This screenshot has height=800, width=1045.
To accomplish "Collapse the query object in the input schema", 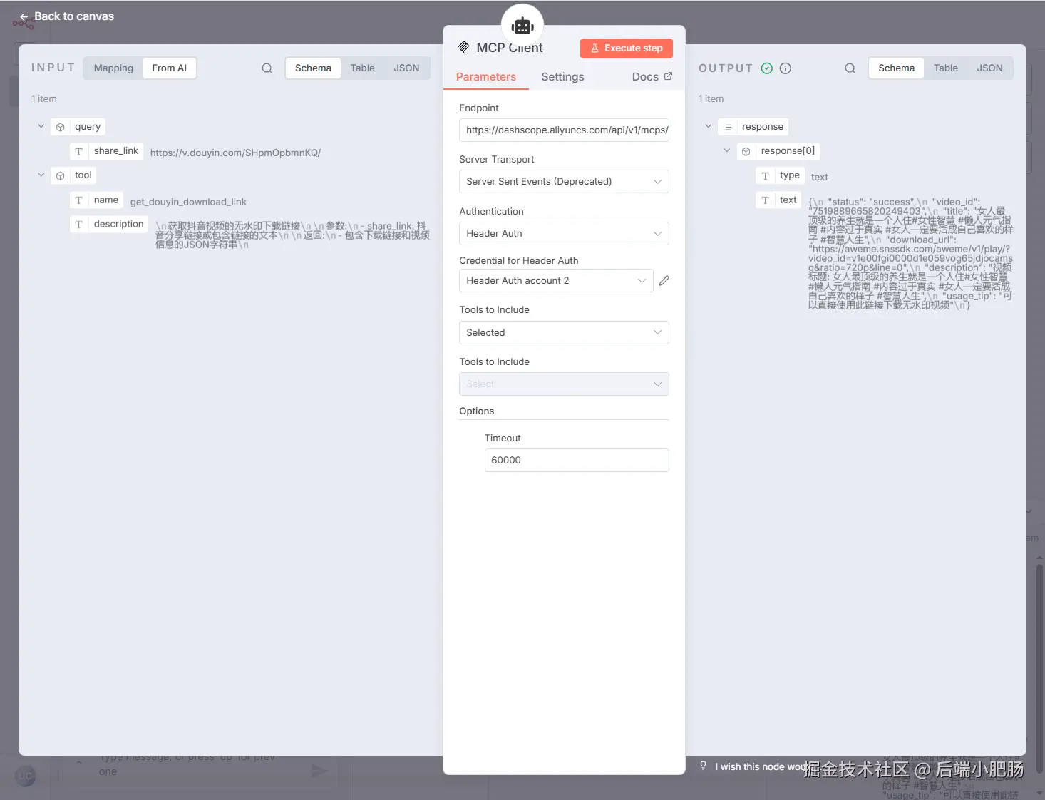I will 41,126.
